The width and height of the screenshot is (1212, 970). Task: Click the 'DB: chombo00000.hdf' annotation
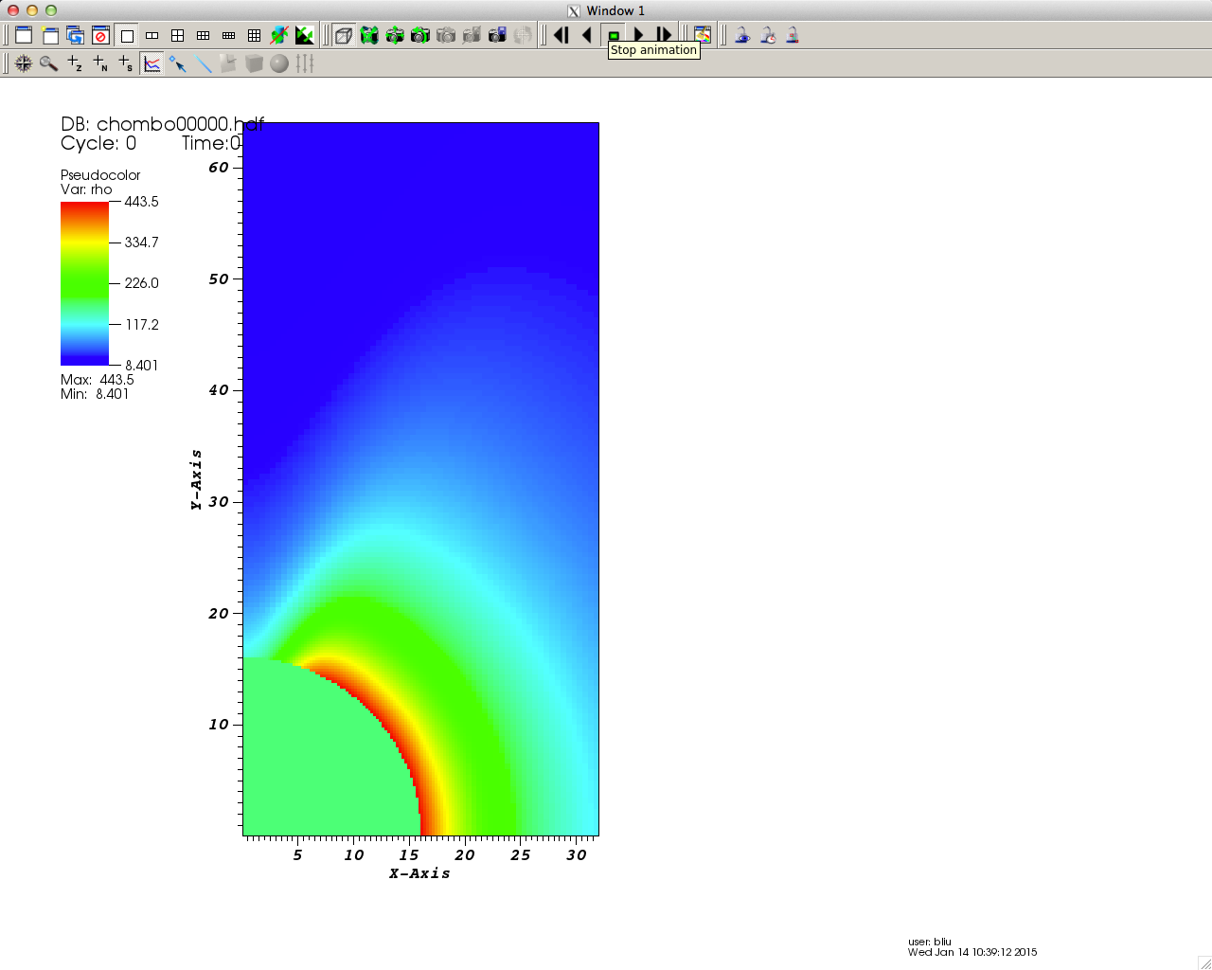click(162, 124)
